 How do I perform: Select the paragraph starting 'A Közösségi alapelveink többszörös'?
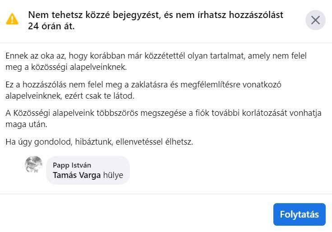point(163,118)
